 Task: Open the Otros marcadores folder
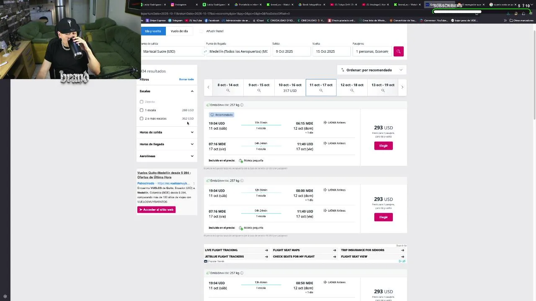pyautogui.click(x=521, y=20)
